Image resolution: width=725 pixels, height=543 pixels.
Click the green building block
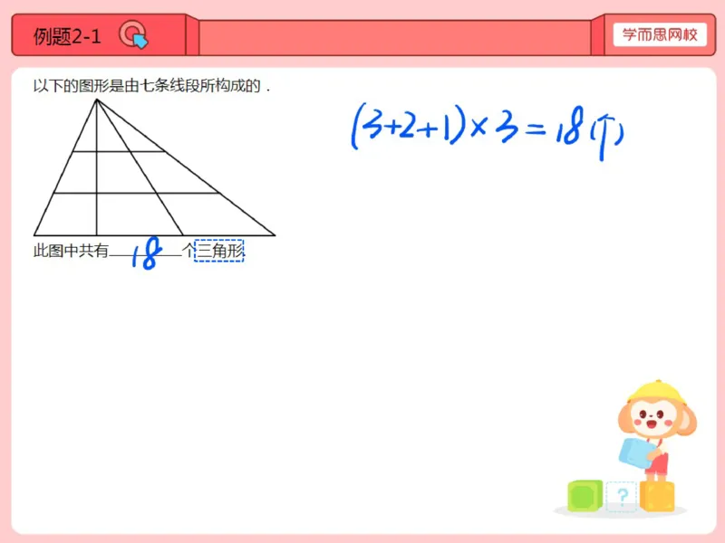(585, 495)
